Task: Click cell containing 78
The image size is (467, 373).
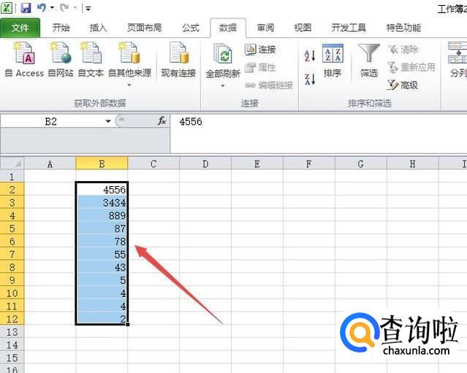Action: pos(102,241)
